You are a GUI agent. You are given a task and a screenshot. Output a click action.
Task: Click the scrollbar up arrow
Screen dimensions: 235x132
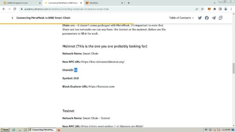pos(234,14)
